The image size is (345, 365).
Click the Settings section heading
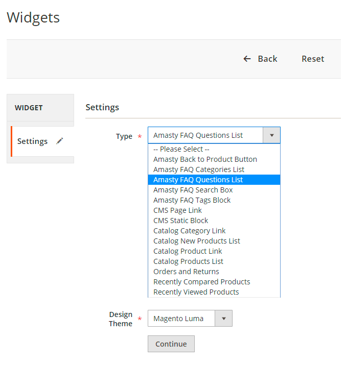pos(102,107)
